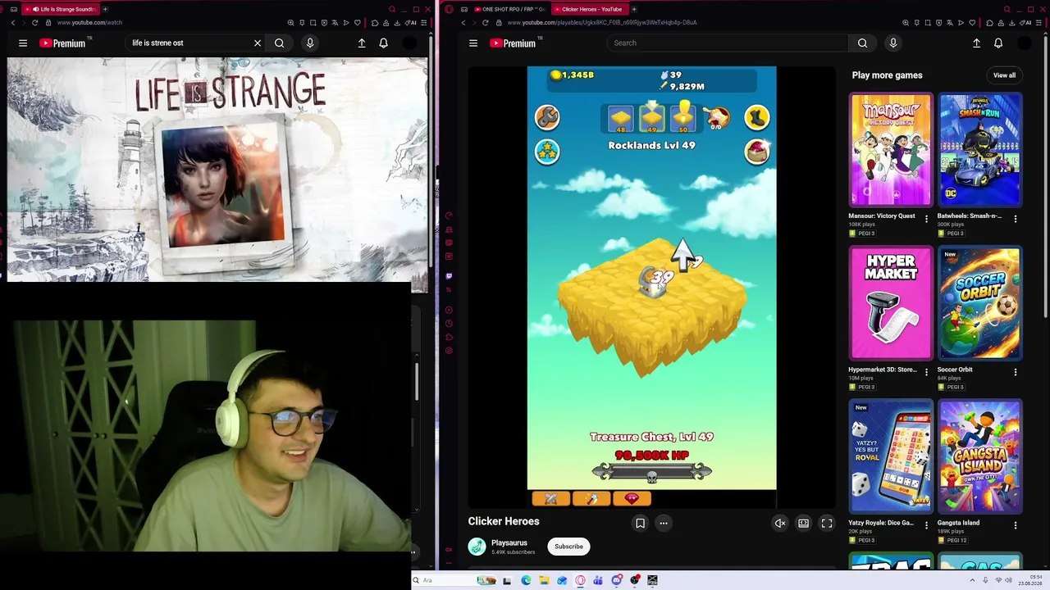Open the Batwheels: Smash-n-Run game thumbnail
The width and height of the screenshot is (1050, 590).
pos(980,149)
